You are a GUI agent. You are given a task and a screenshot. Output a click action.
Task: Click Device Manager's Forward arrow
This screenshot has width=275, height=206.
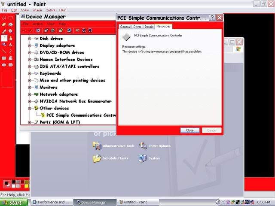click(30, 30)
